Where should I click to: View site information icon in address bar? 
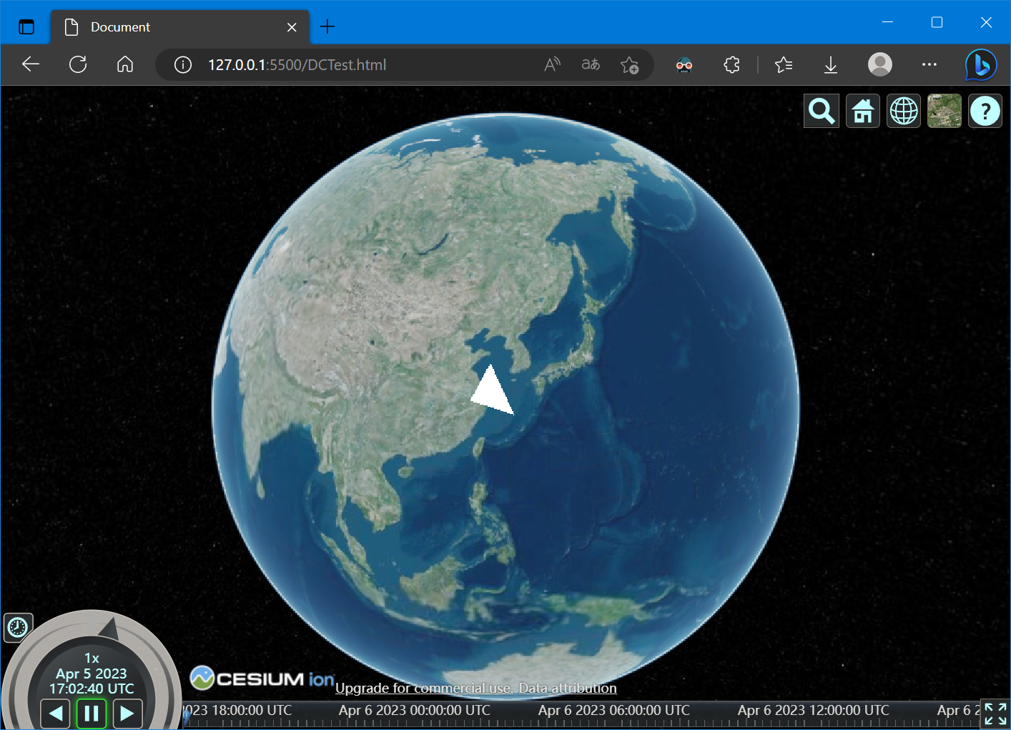[183, 65]
